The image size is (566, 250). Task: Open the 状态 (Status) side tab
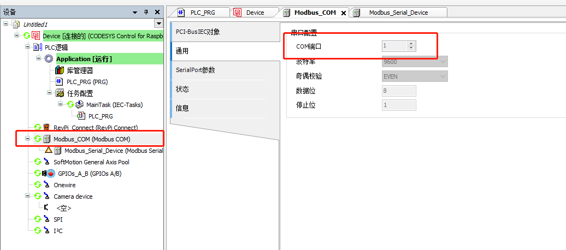pos(182,89)
